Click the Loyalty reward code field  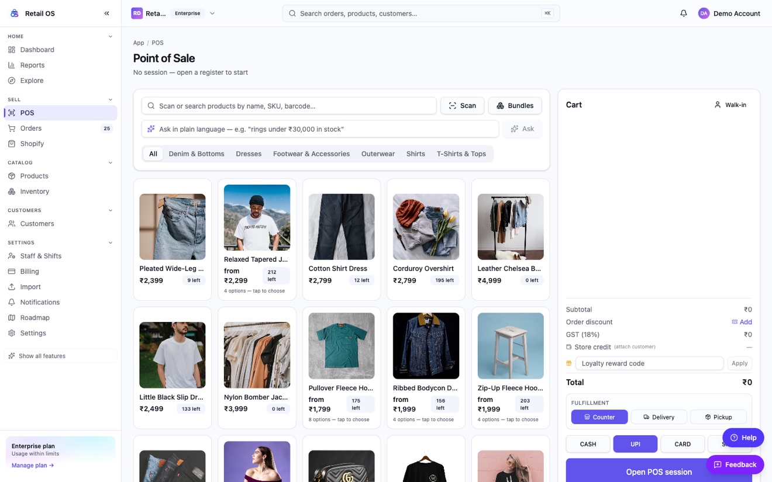click(649, 363)
